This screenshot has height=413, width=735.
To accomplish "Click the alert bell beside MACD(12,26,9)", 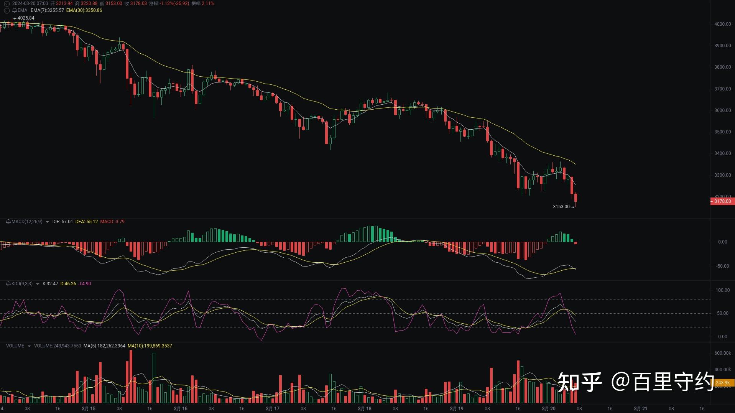I will pyautogui.click(x=8, y=222).
